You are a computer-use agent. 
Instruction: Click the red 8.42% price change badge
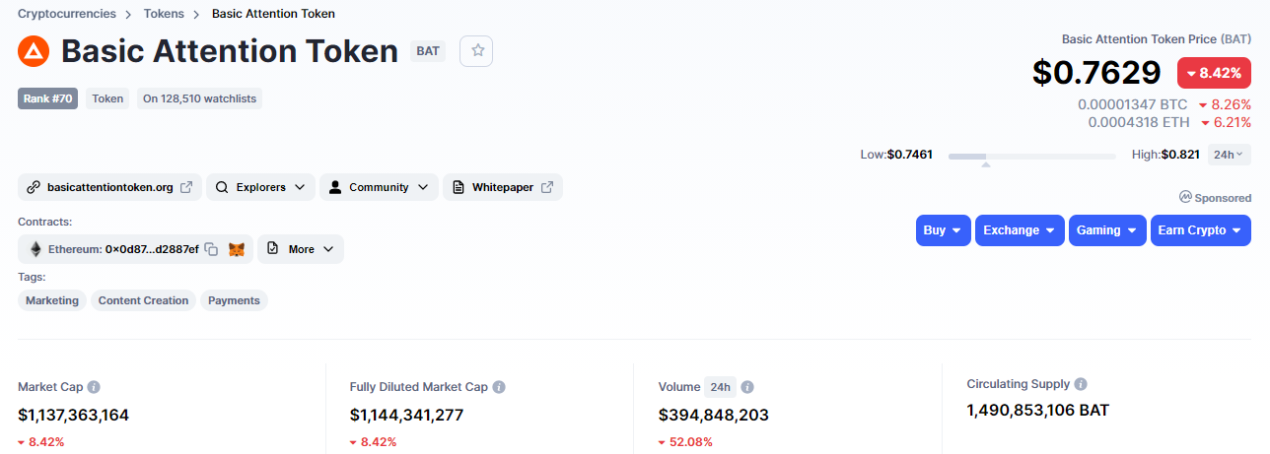(1214, 73)
